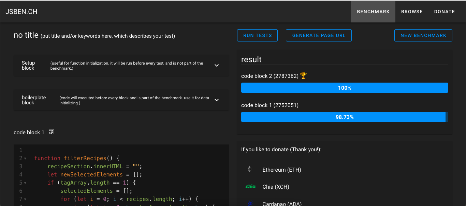Screen dimensions: 466x206
Task: Expand the boilerplate block section
Action: [217, 100]
